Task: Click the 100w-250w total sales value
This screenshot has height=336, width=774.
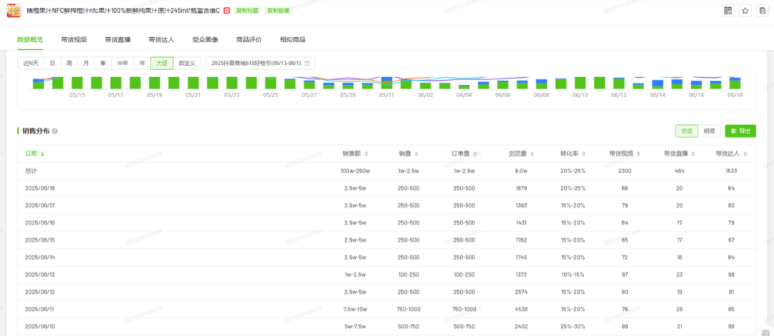Action: click(355, 171)
